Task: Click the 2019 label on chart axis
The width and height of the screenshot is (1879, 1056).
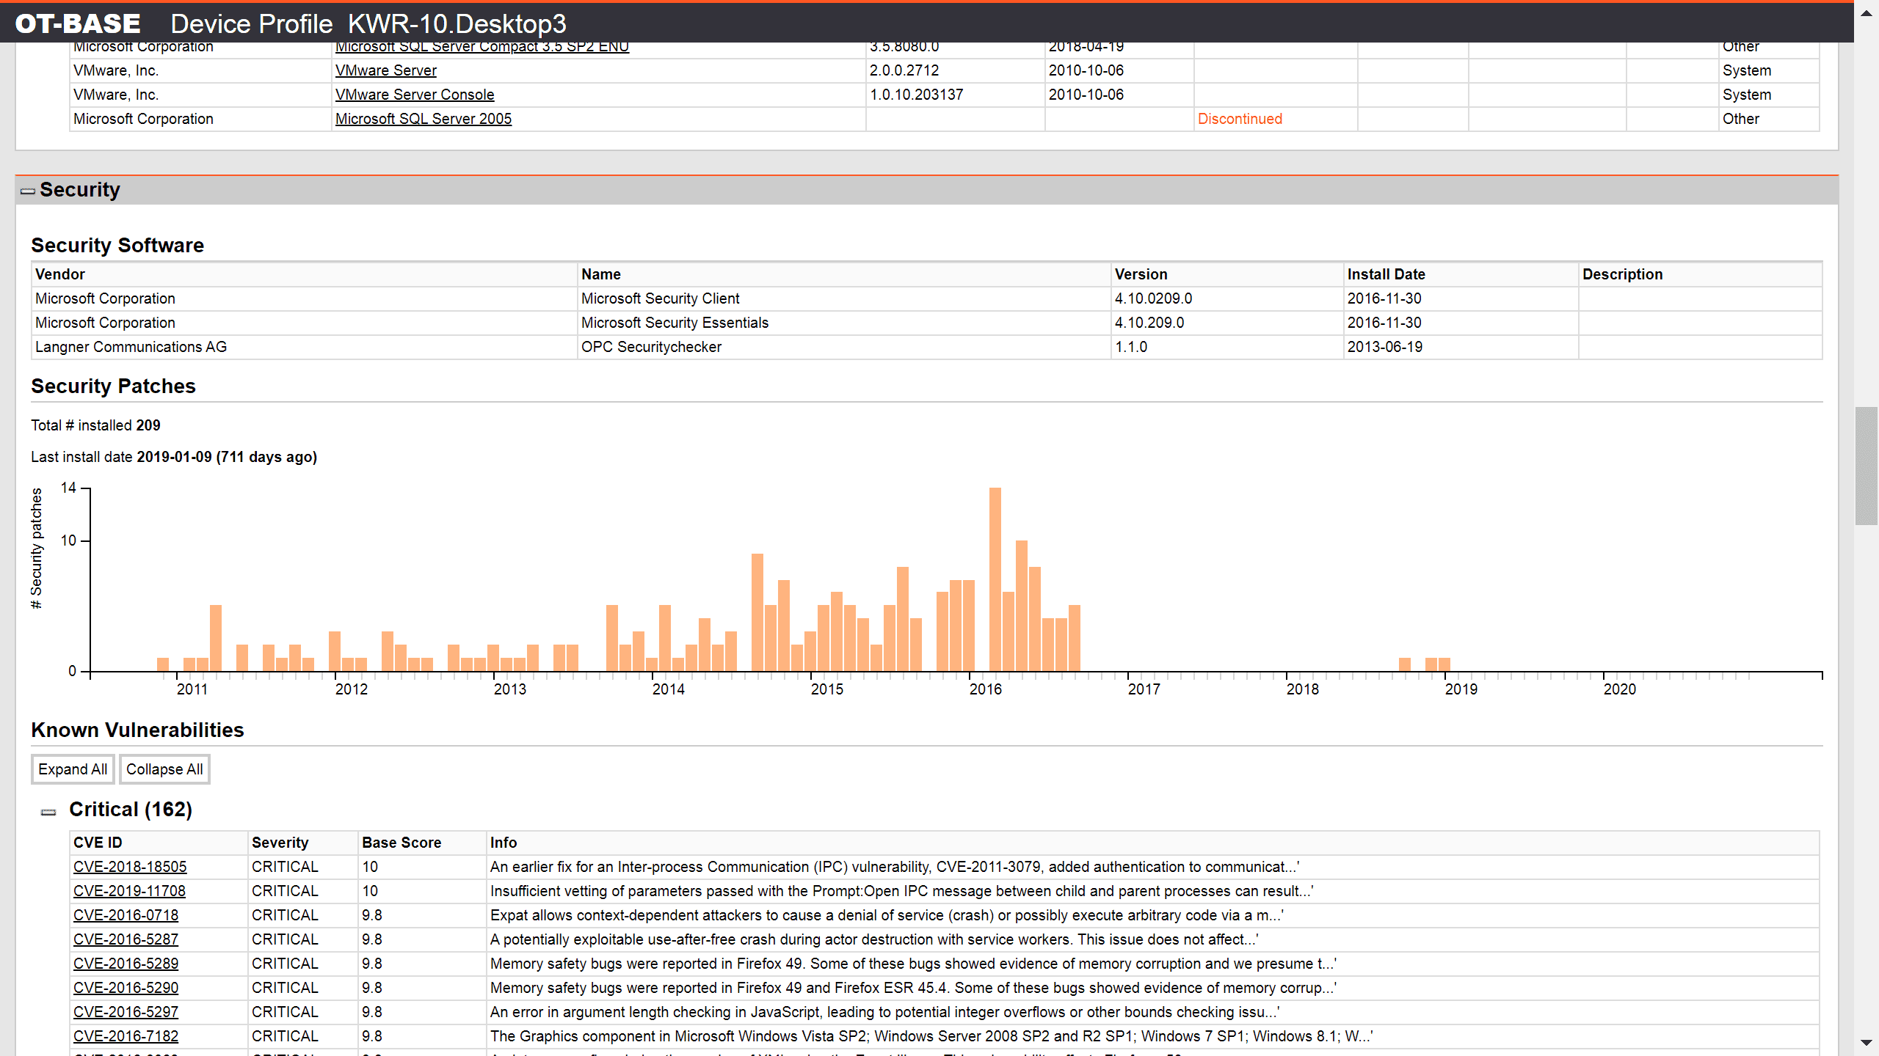Action: tap(1461, 689)
